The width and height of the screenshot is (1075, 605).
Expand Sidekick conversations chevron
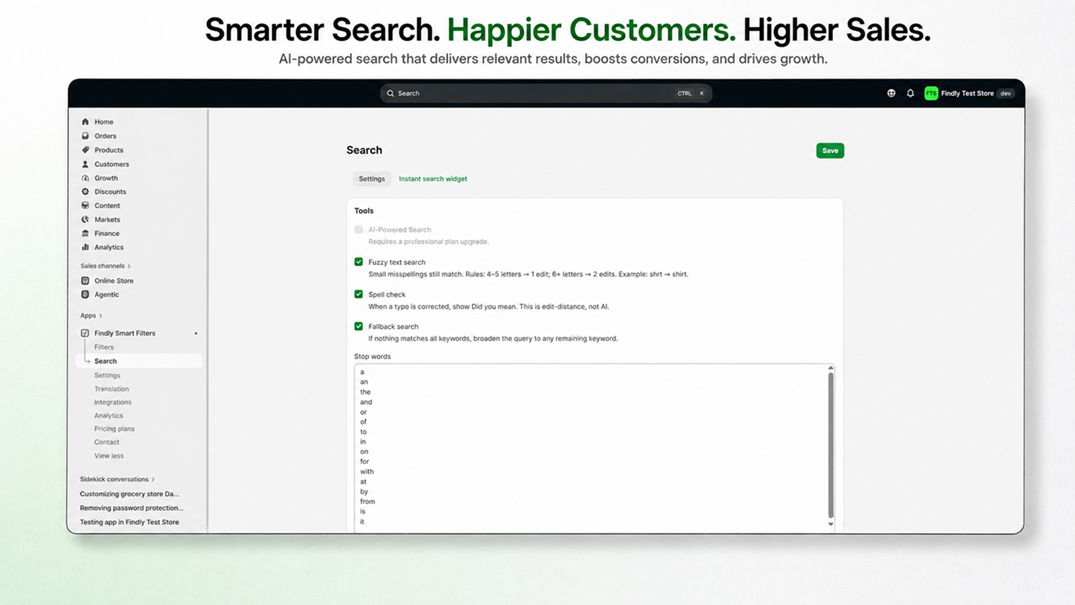point(153,479)
